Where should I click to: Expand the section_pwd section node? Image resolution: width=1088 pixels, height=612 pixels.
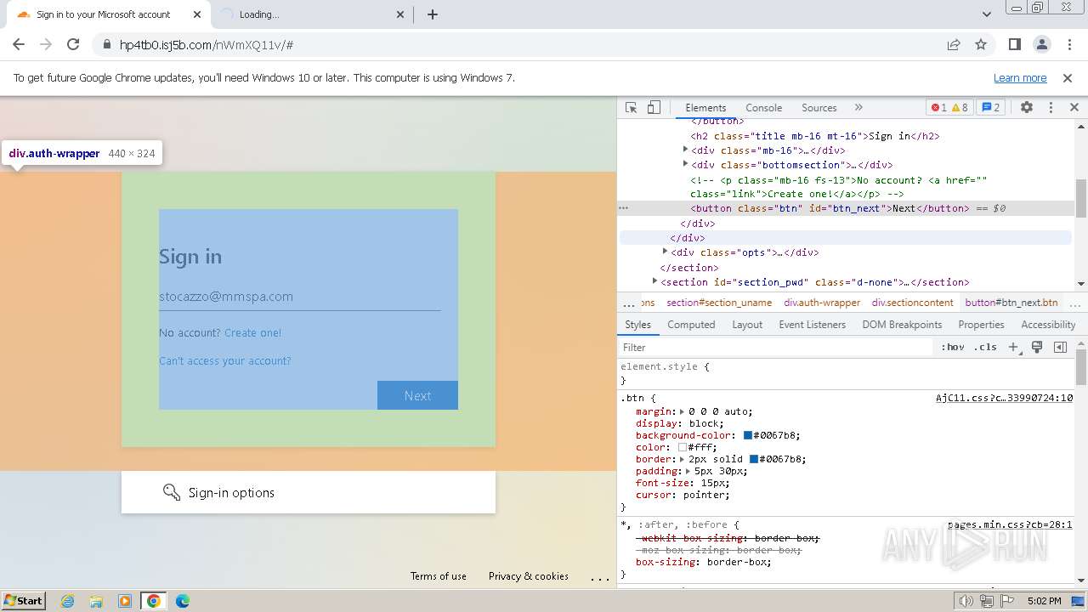(x=654, y=282)
